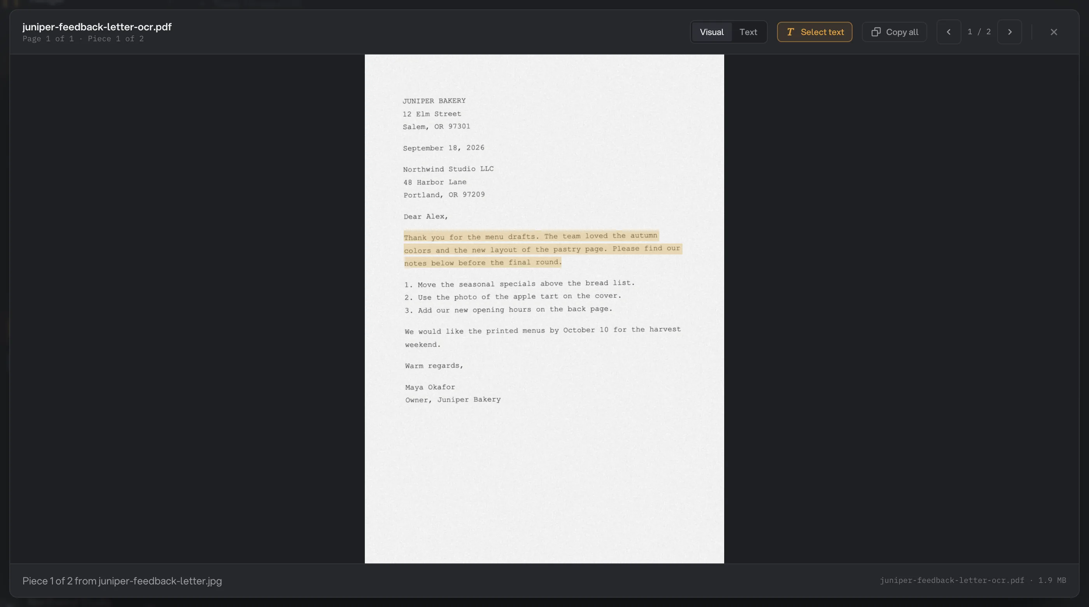Toggle the Select text mode button
Image resolution: width=1089 pixels, height=607 pixels.
pos(814,32)
